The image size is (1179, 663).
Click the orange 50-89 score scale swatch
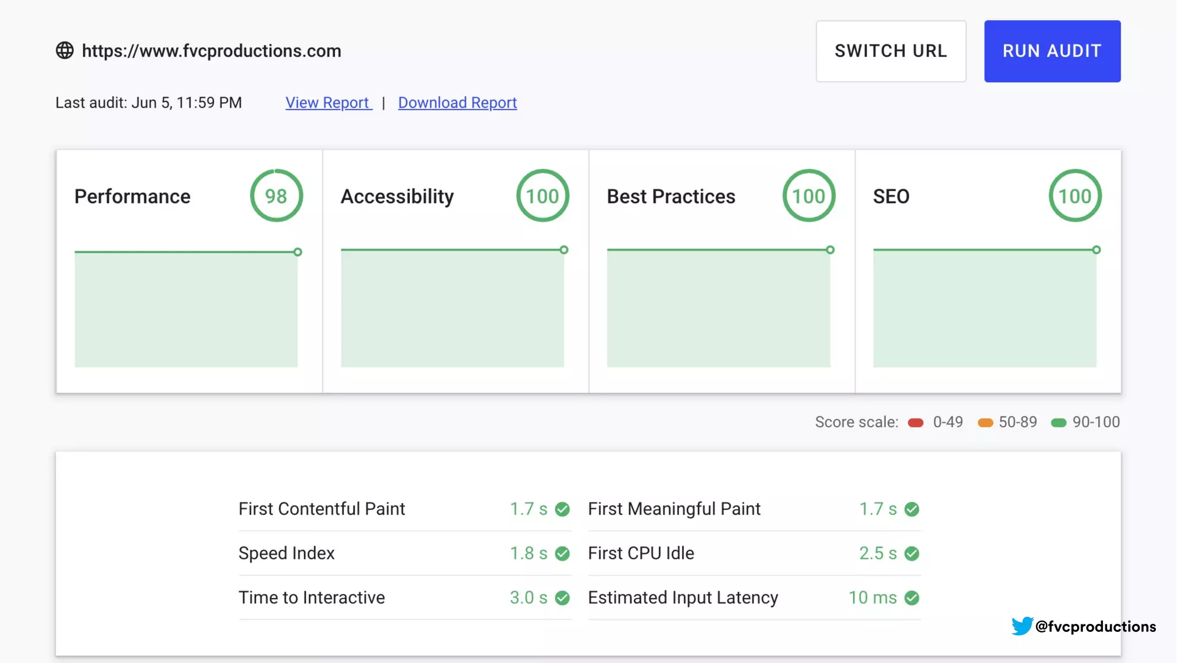[986, 423]
